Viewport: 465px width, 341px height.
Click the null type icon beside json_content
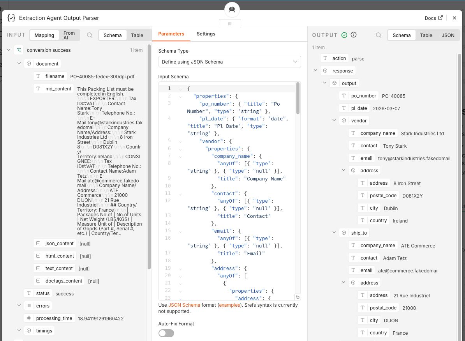pyautogui.click(x=38, y=243)
